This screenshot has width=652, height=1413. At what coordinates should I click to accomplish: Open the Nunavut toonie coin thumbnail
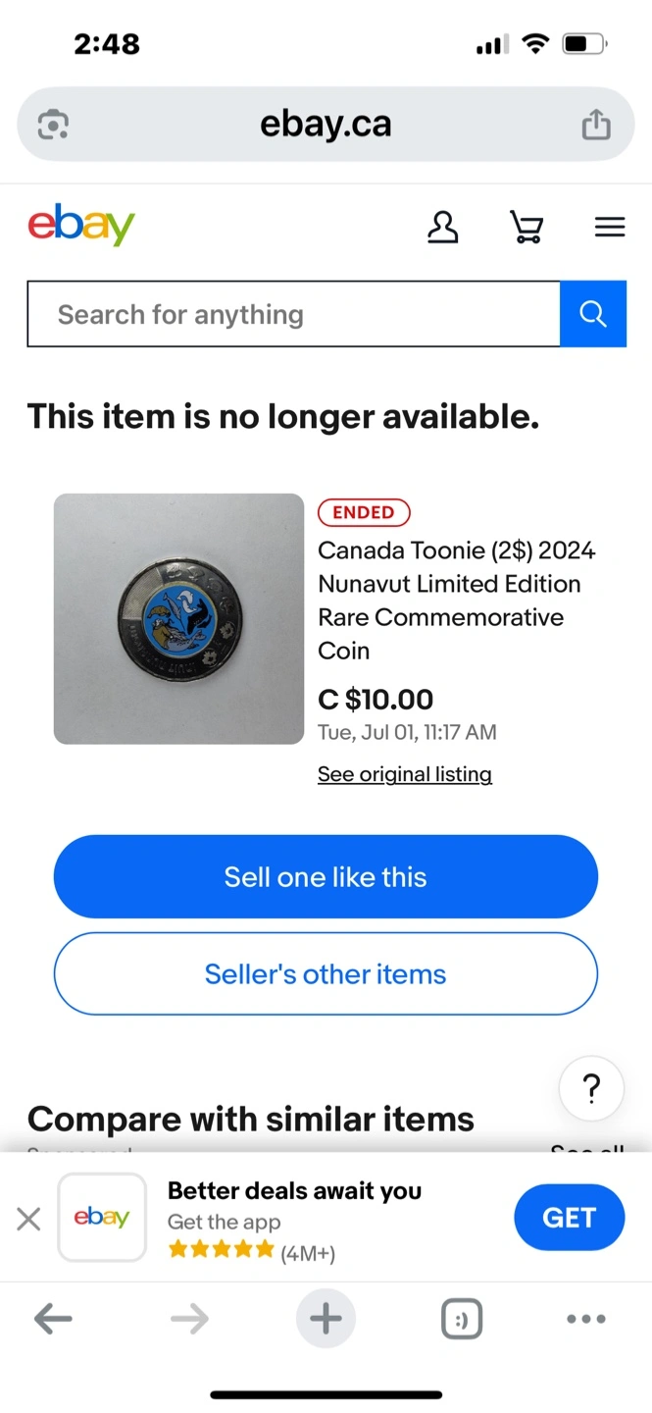178,618
